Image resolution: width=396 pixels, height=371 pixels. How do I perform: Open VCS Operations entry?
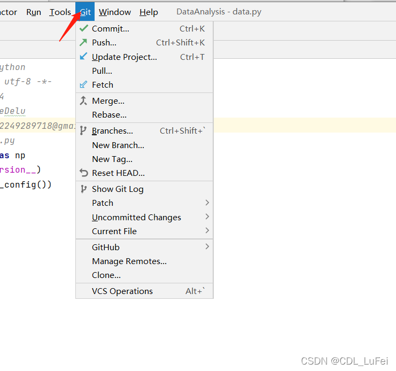(x=144, y=291)
